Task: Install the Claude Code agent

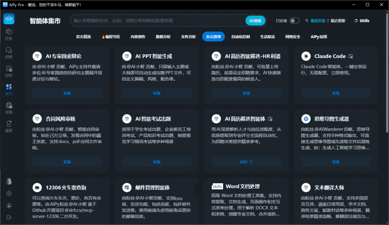Action: click(x=336, y=93)
